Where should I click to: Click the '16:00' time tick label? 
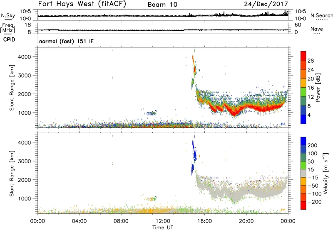pyautogui.click(x=204, y=221)
